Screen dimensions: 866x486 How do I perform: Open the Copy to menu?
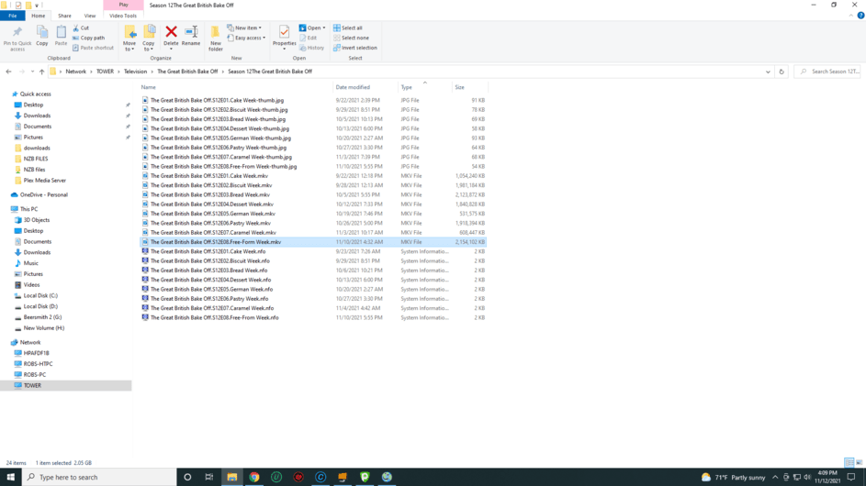tap(149, 39)
